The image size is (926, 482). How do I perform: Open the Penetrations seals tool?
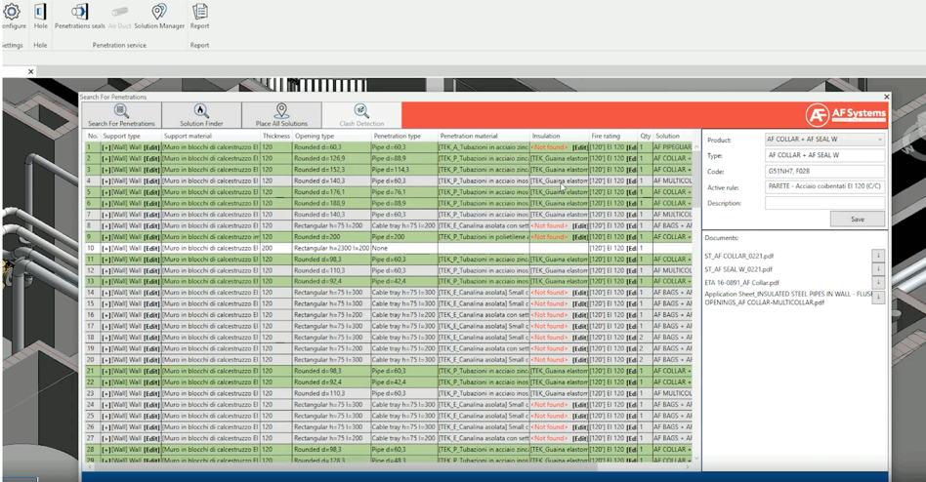click(80, 17)
